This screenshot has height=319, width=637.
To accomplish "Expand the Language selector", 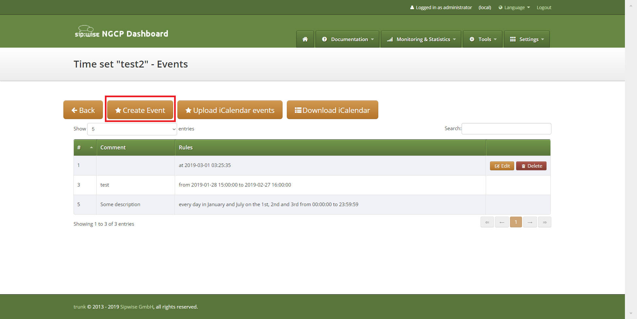I will pos(514,8).
